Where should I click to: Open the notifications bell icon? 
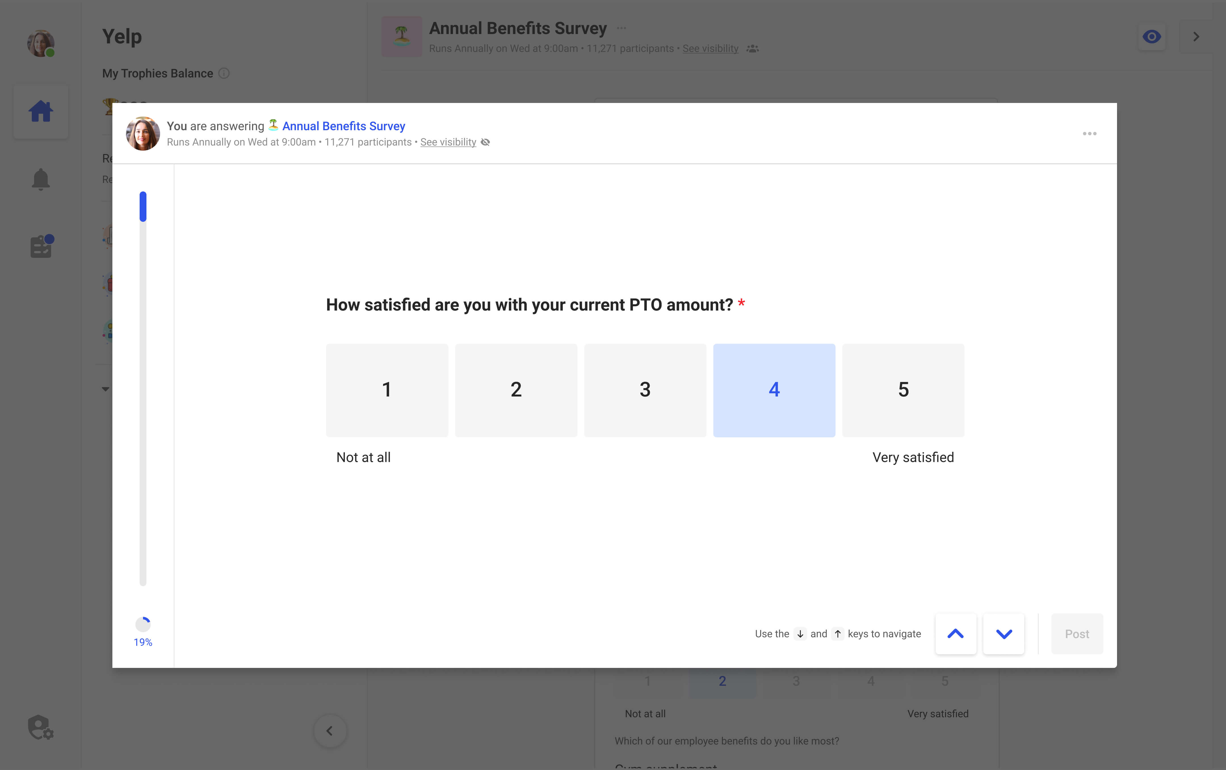click(x=41, y=179)
